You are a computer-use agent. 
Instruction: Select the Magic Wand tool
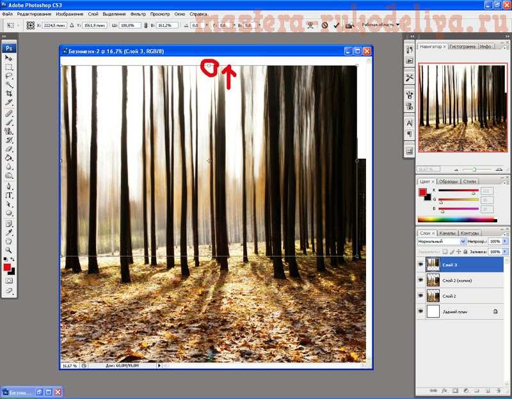tap(9, 85)
